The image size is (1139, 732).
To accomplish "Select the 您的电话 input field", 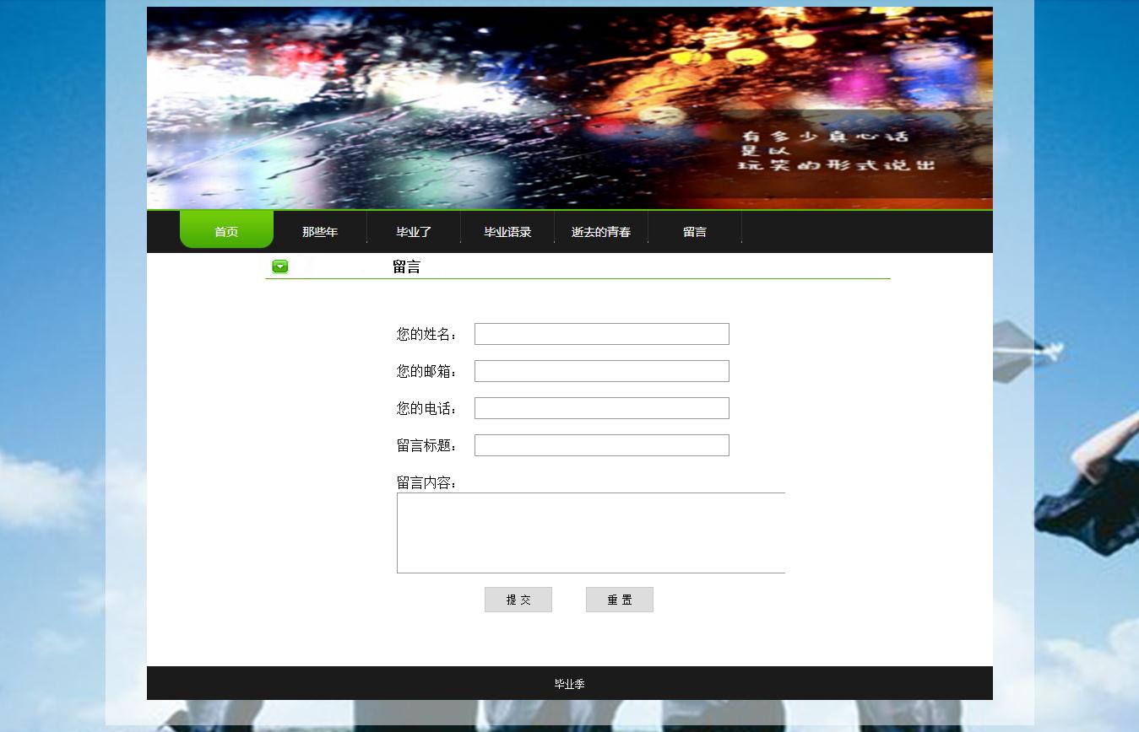I will [x=601, y=408].
